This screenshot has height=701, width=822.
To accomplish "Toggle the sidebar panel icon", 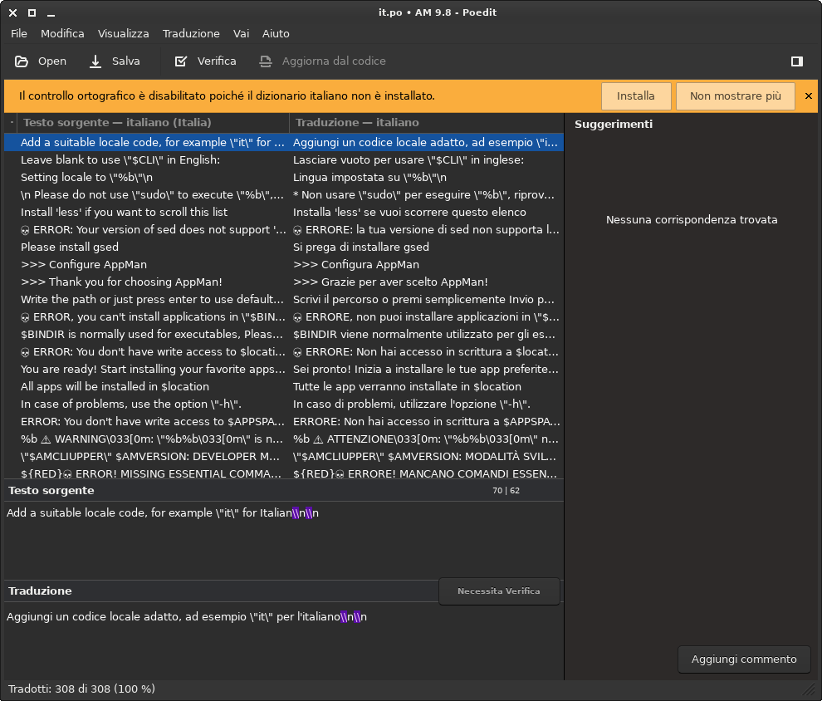I will point(797,61).
